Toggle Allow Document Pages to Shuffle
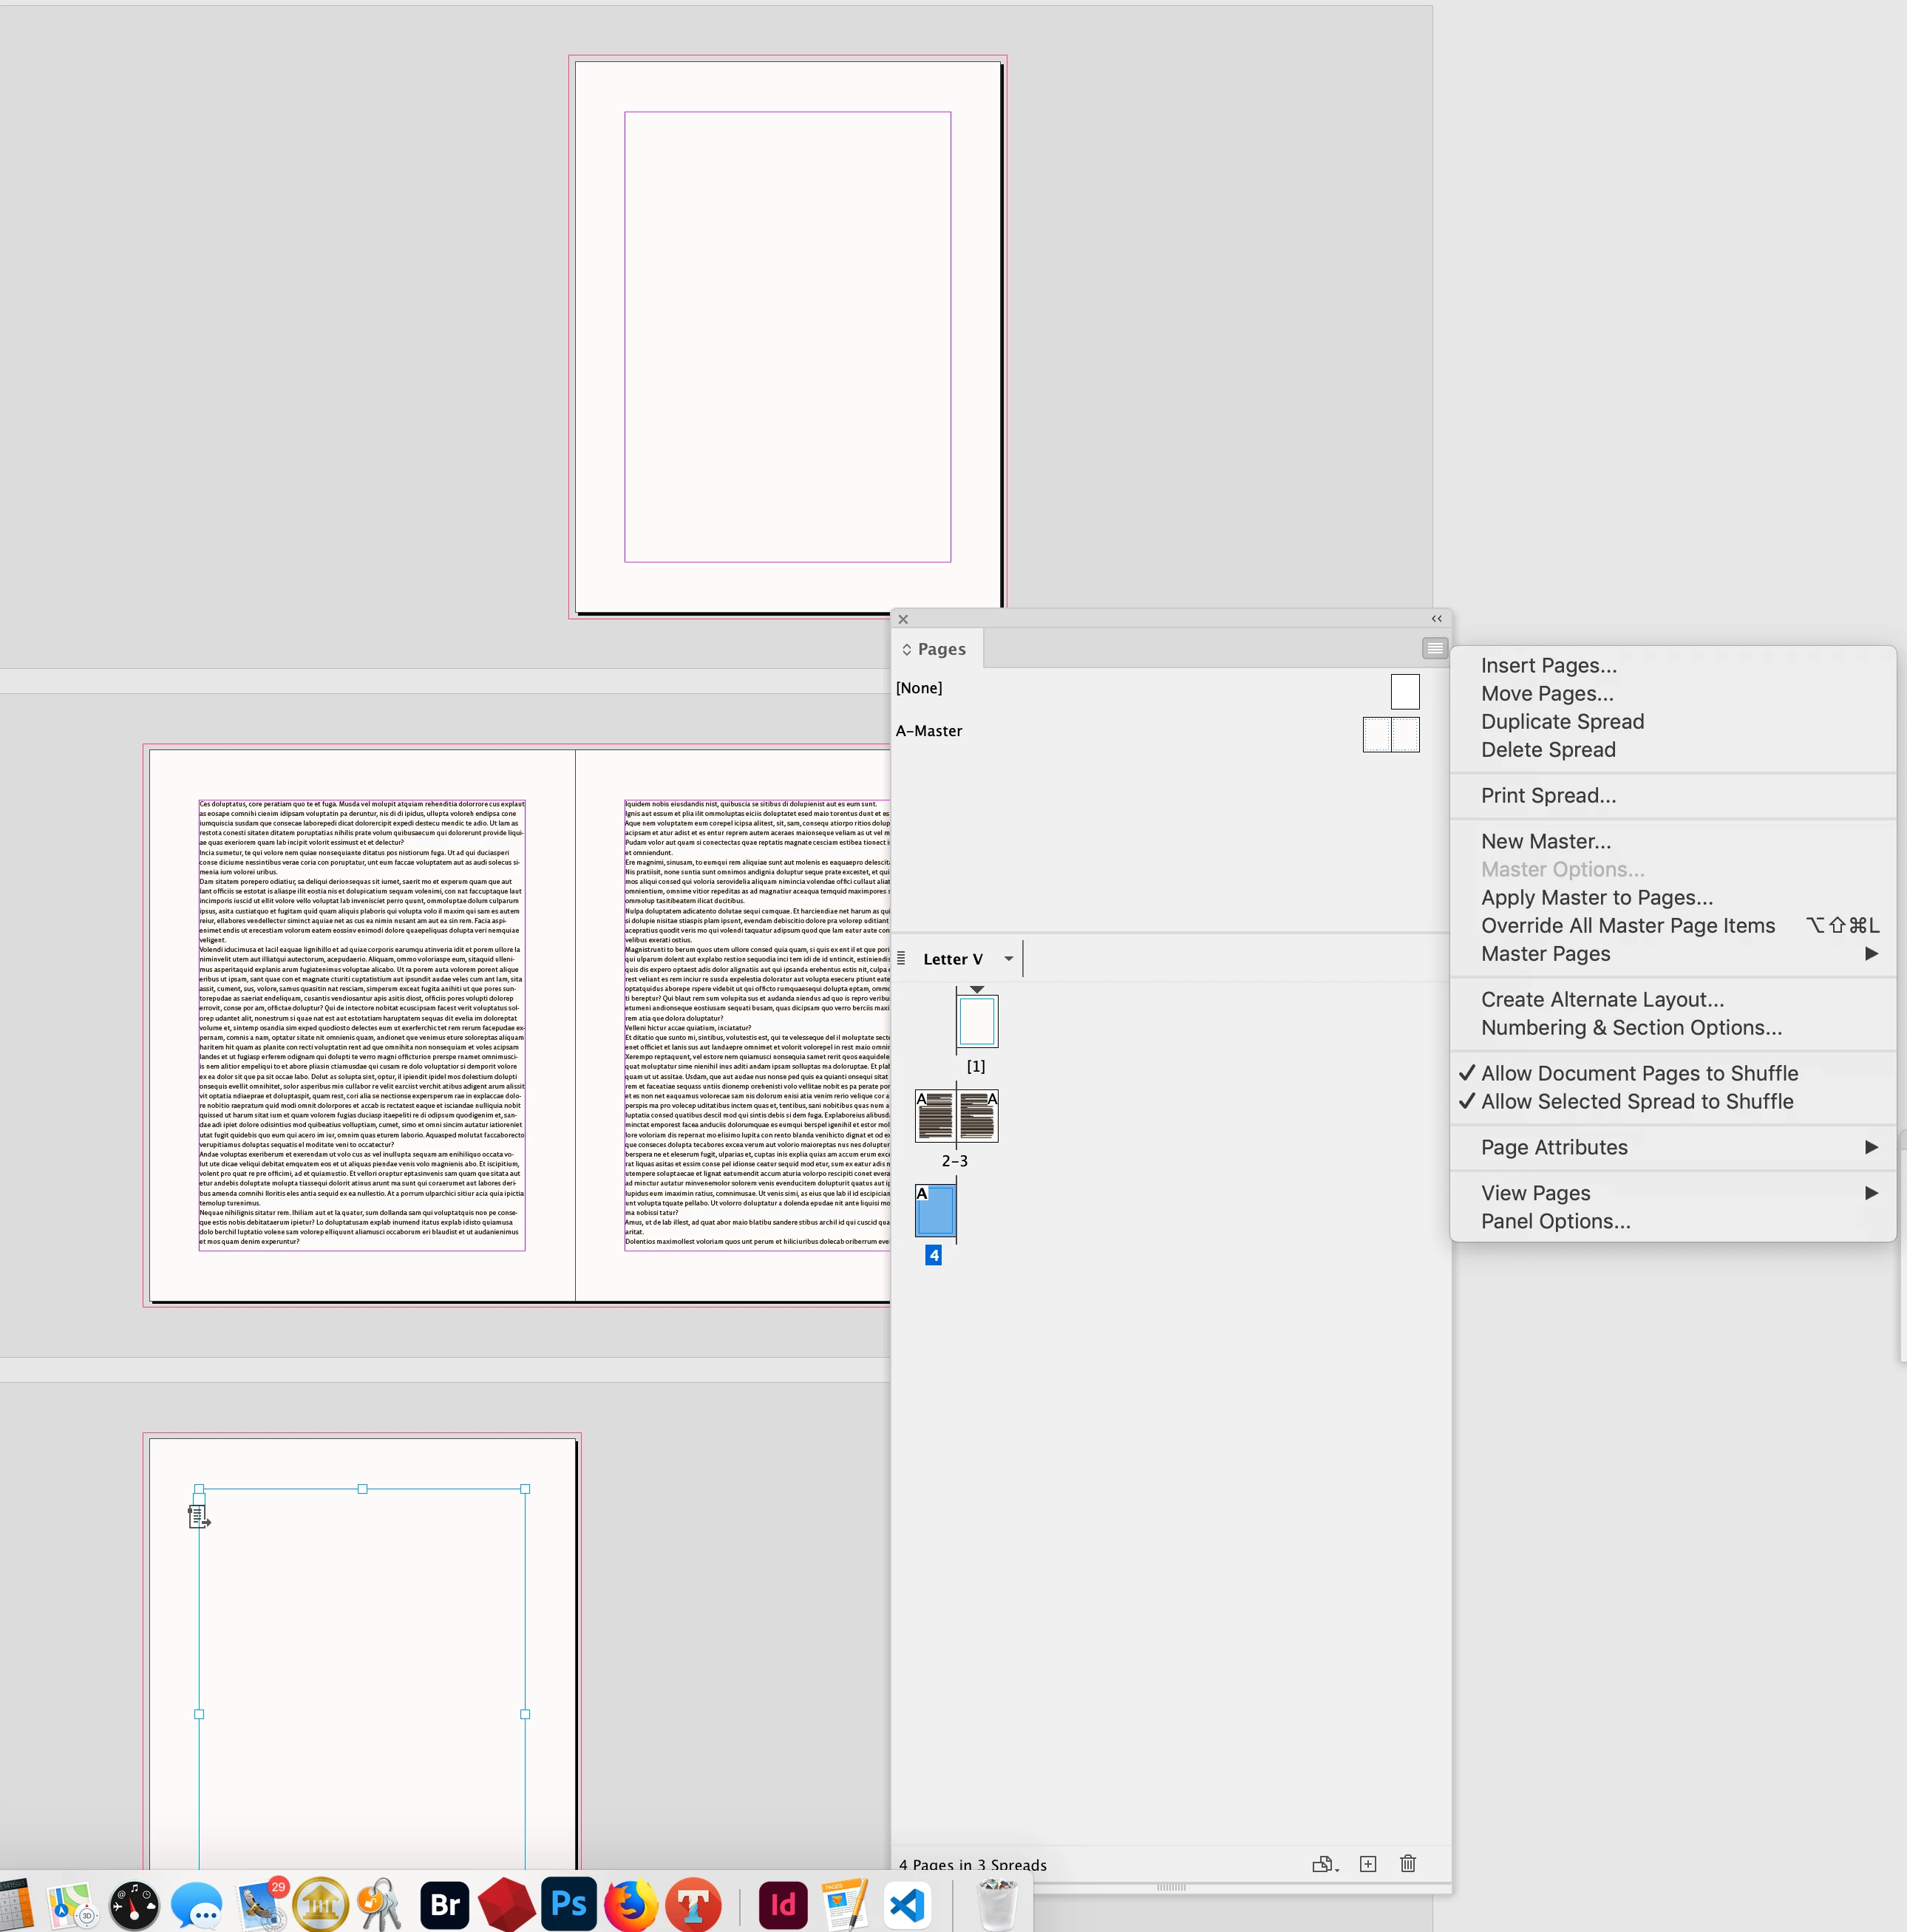 [x=1639, y=1073]
